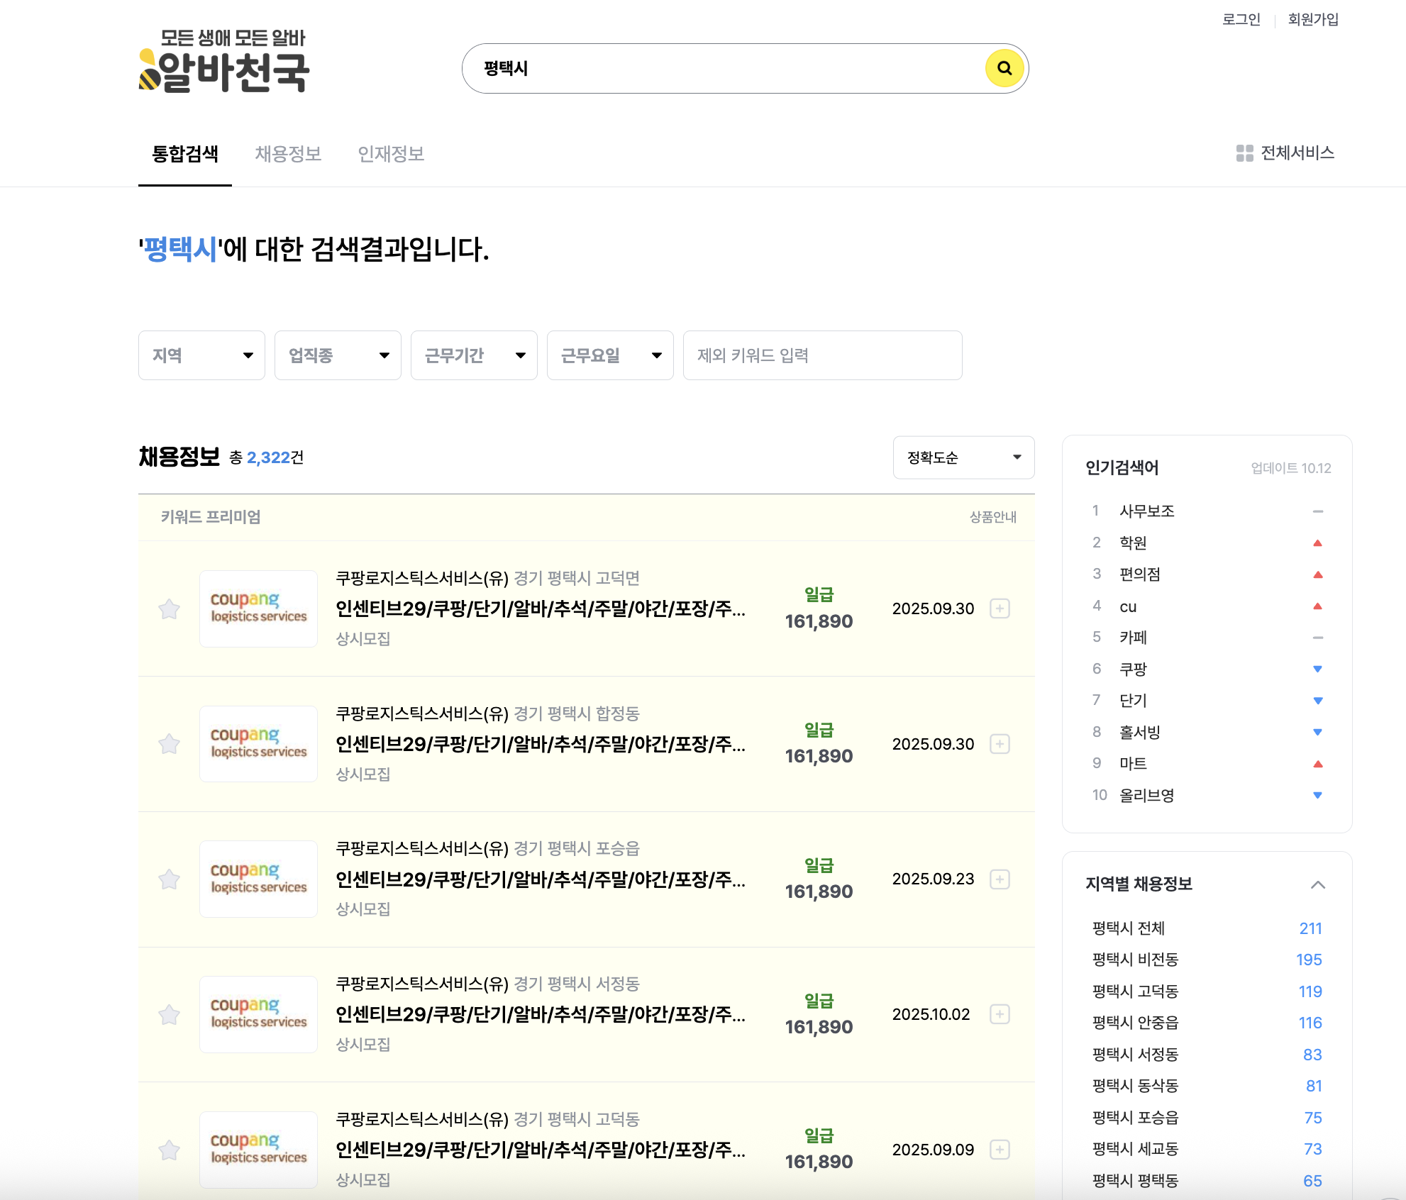
Task: Click the blue down arrow next to 쿠팡
Action: [x=1317, y=669]
